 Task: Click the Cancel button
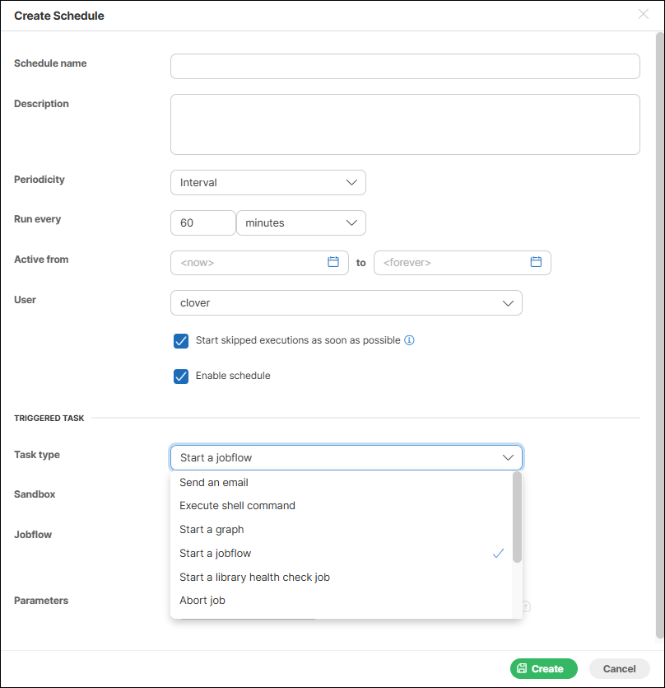[x=619, y=668]
